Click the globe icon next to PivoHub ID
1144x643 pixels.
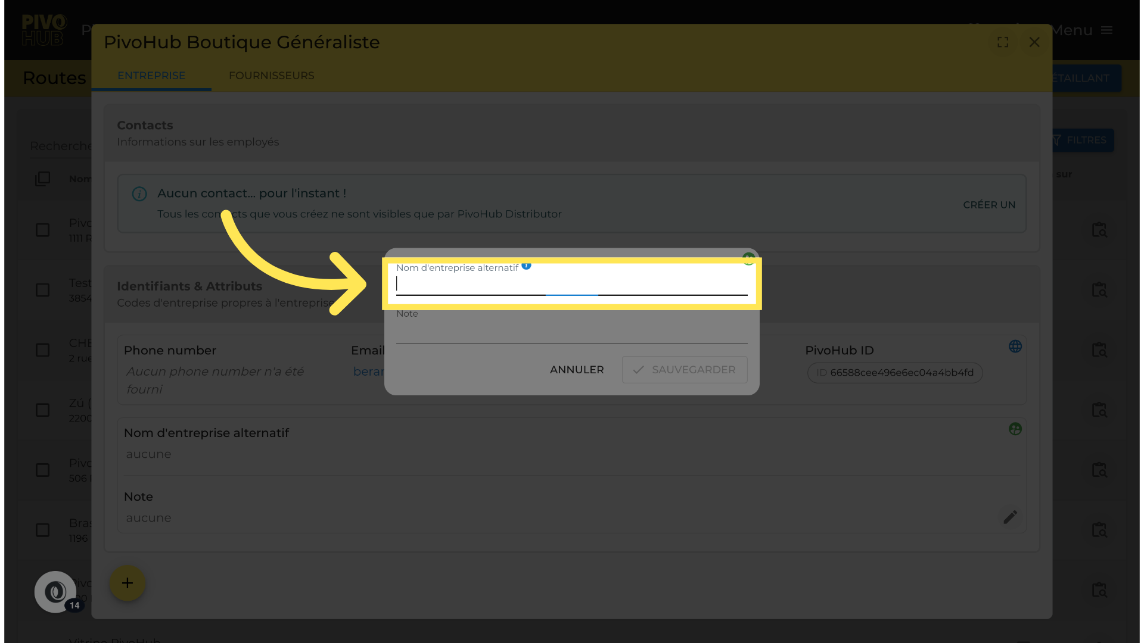click(1015, 347)
